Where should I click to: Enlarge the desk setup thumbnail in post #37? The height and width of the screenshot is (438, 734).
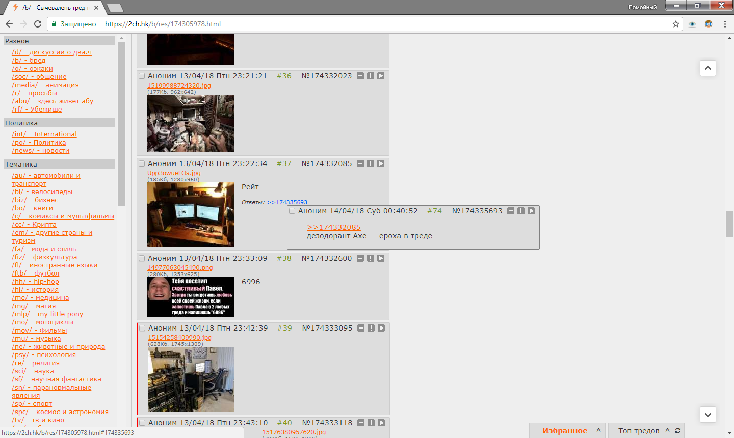coord(191,214)
